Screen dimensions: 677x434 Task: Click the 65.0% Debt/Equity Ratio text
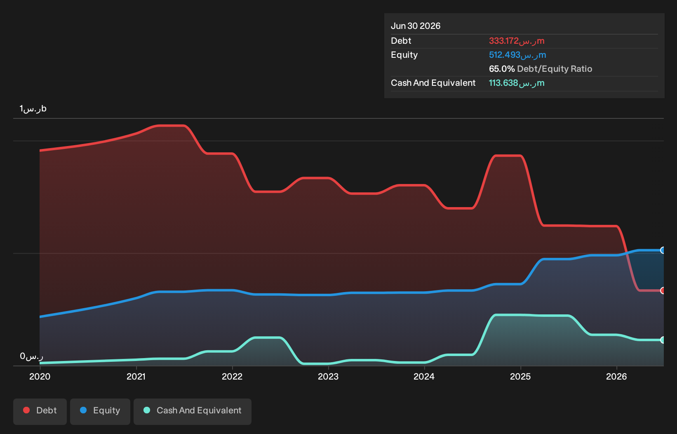click(541, 69)
